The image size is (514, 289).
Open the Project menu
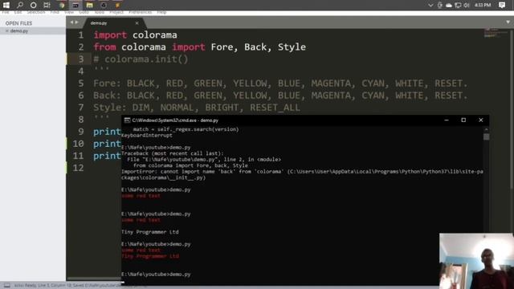pos(116,12)
